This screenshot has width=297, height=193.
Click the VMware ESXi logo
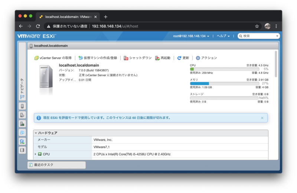37,36
